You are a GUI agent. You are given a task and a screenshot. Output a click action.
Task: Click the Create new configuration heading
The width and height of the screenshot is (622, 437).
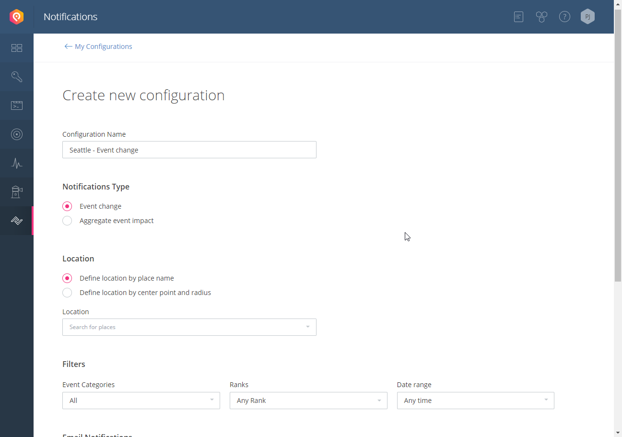[x=143, y=95]
